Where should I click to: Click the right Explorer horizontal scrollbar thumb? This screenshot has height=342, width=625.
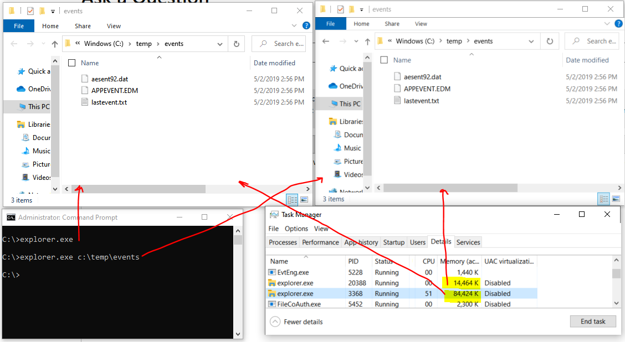tap(450, 188)
